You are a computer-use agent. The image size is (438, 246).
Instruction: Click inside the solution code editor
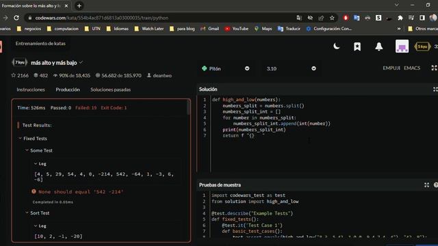click(x=324, y=134)
